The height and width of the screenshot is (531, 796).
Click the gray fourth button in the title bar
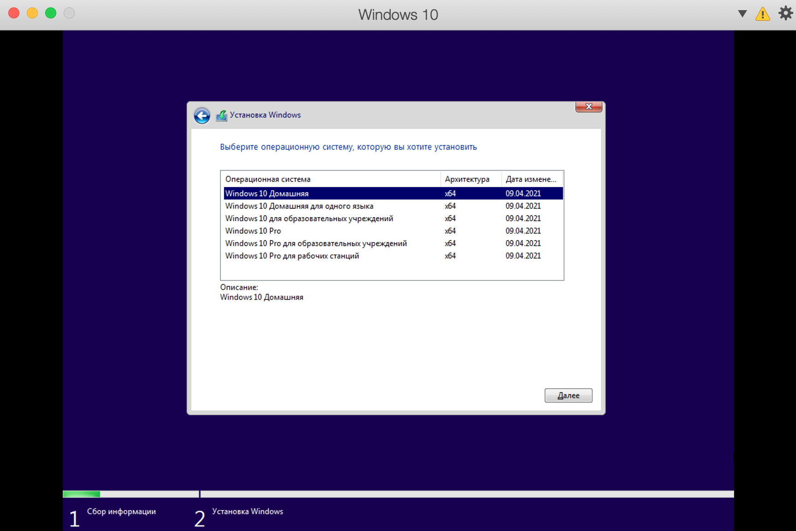(69, 13)
